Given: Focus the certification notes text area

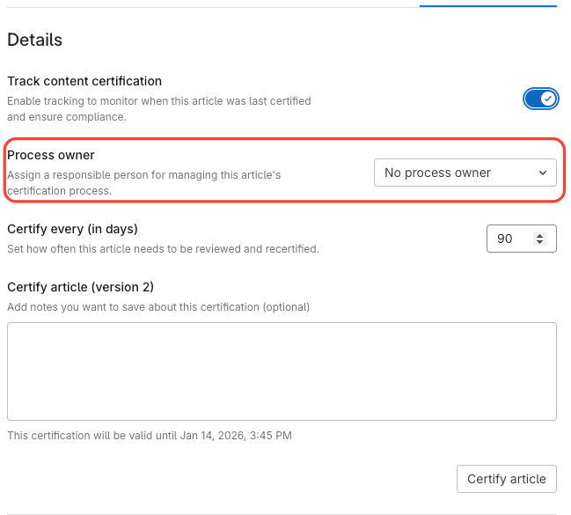Looking at the screenshot, I should [282, 371].
